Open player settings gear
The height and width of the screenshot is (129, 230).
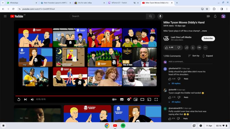coord(129,99)
